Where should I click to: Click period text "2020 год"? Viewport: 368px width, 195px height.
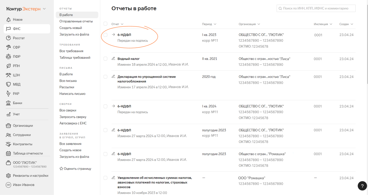click(209, 77)
